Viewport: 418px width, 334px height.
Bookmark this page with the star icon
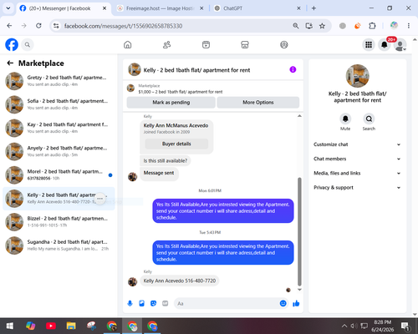[x=322, y=26]
